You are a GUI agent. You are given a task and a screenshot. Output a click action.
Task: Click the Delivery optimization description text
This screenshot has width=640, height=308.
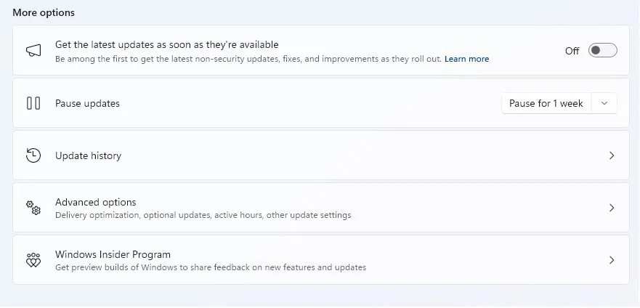click(203, 215)
